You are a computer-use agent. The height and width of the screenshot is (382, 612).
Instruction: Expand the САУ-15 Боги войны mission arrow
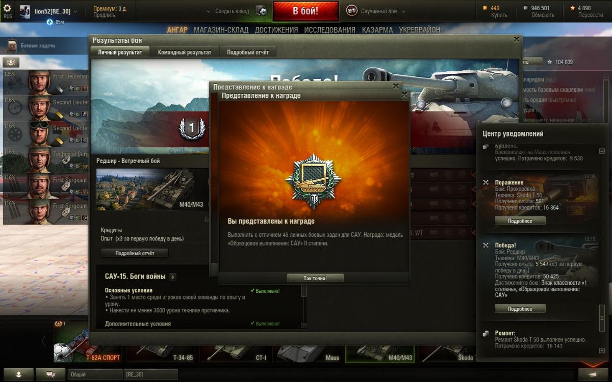click(173, 277)
